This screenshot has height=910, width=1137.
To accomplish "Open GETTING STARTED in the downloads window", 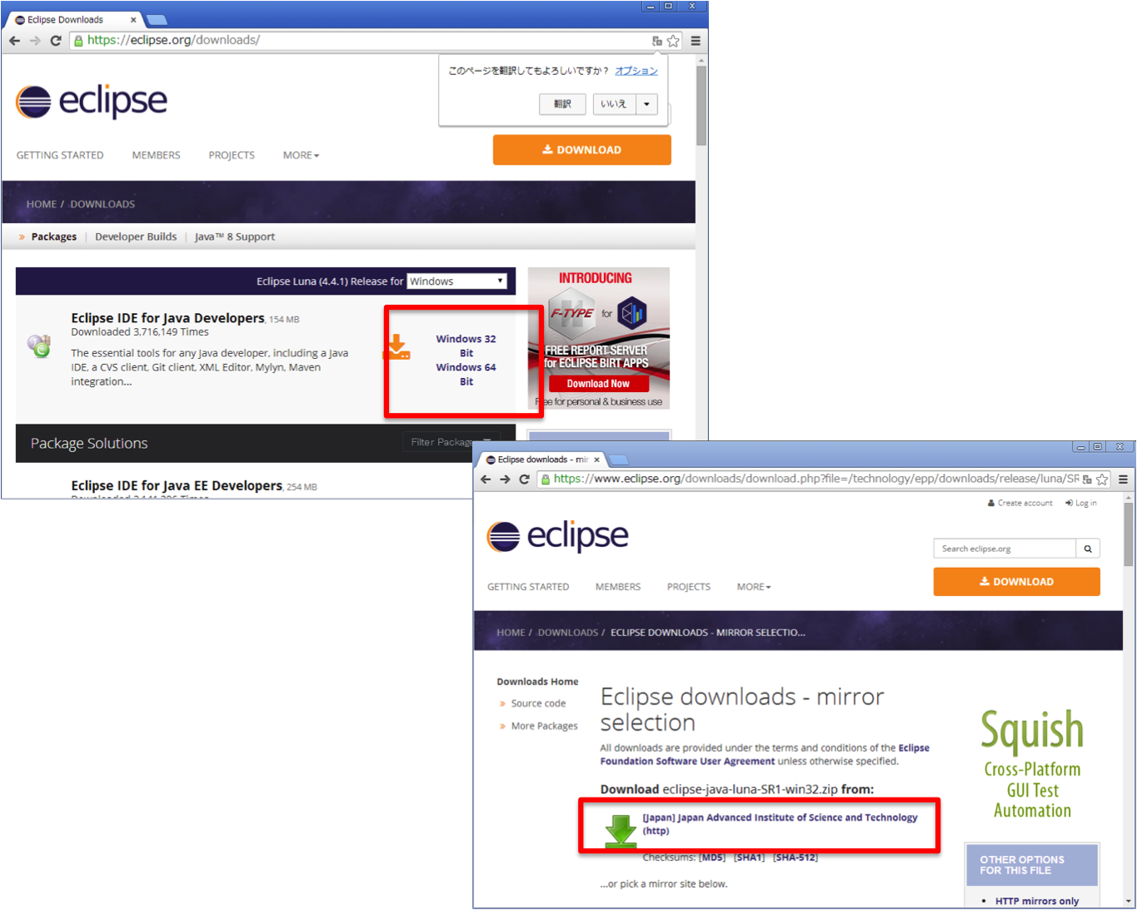I will click(x=60, y=155).
